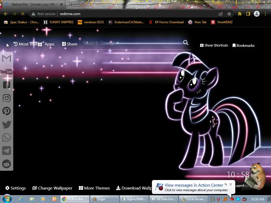This screenshot has height=203, width=271.
Task: Open the new tab Settings
Action: tap(16, 188)
